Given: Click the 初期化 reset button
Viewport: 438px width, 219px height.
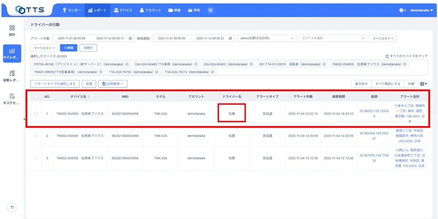Looking at the screenshot, I should point(88,47).
